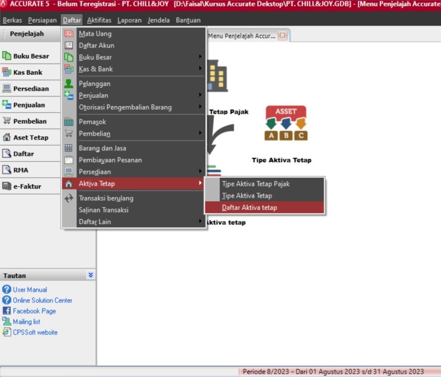Collapse the Tautan panel chevron
This screenshot has width=441, height=377.
(x=90, y=275)
